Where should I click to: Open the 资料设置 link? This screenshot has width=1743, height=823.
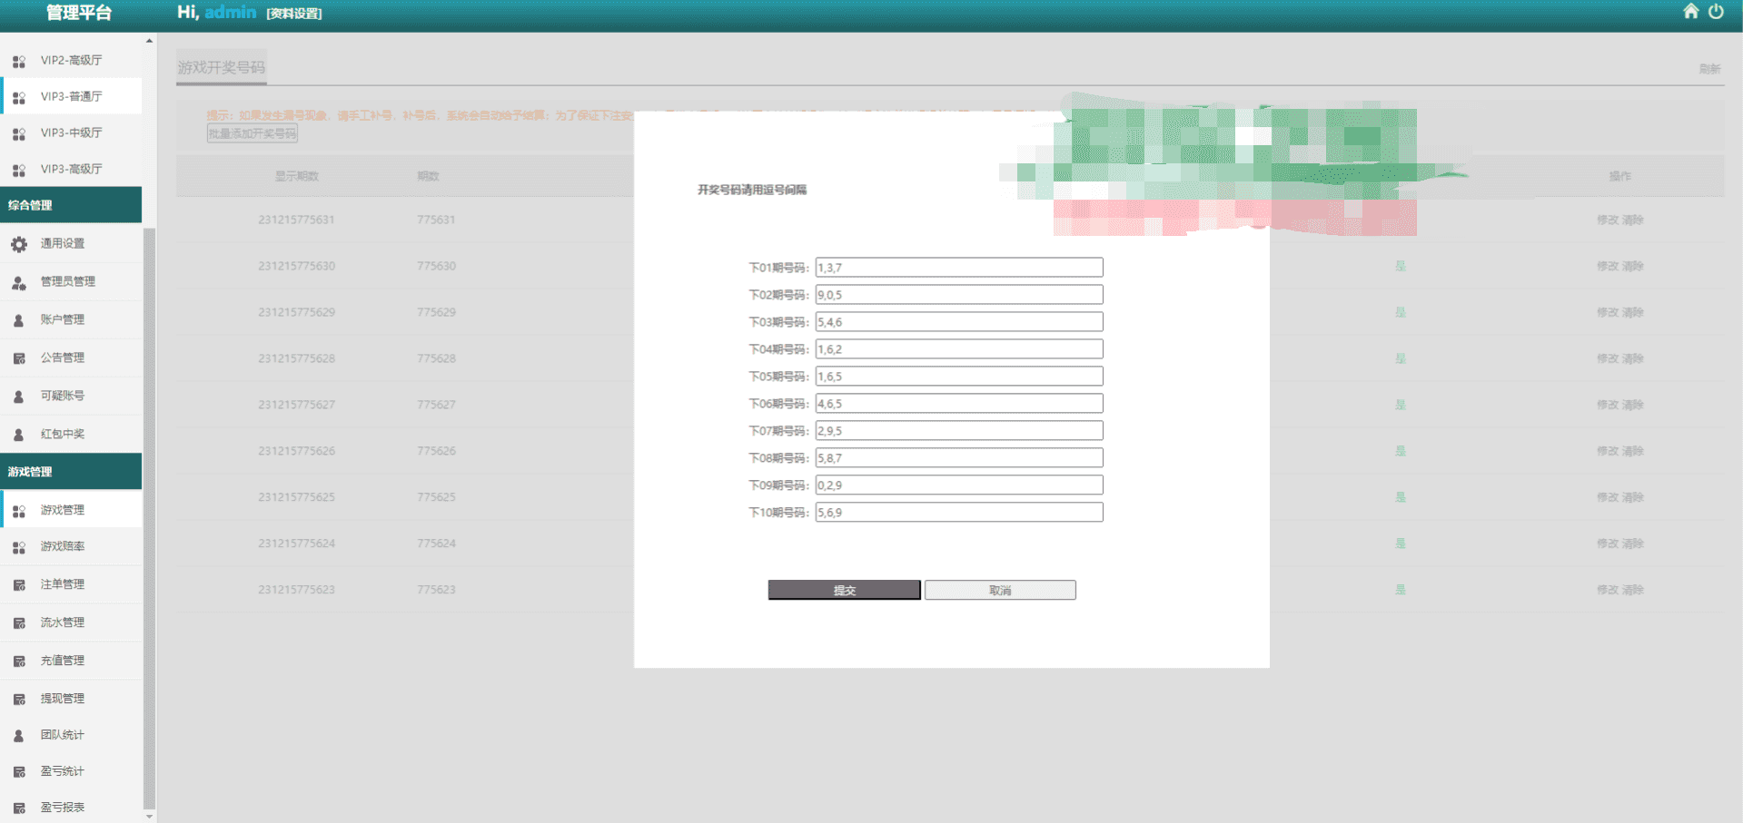click(x=294, y=14)
